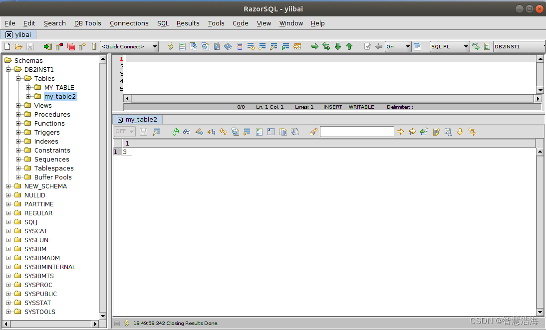Open a new SQL editor with blank page icon
546x330 pixels.
point(7,46)
